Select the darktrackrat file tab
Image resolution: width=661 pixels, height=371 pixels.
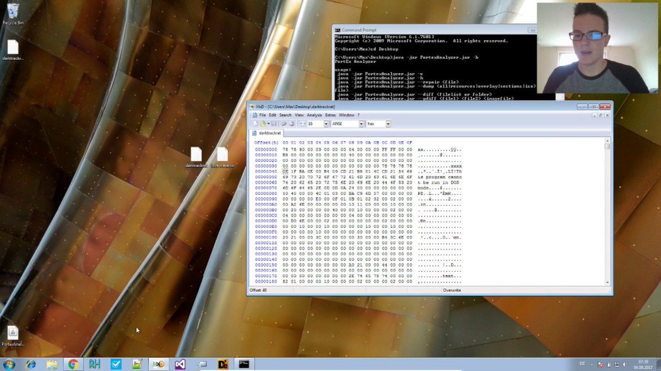click(x=267, y=132)
